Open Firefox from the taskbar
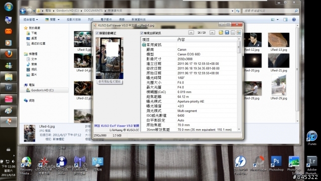This screenshot has width=321, height=181. click(x=9, y=54)
